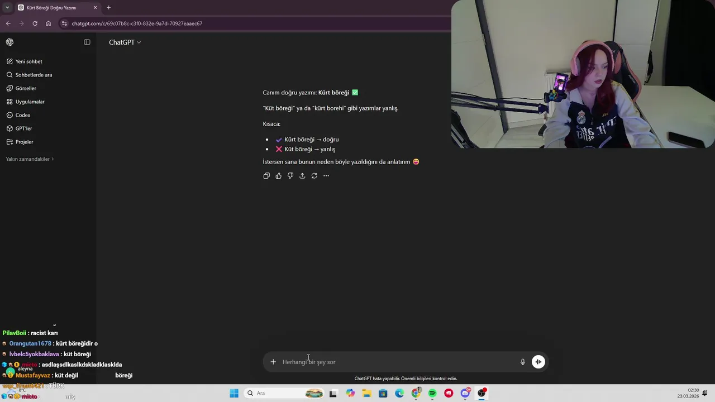Regenerate the response with the retry icon
The image size is (715, 402).
(x=314, y=176)
